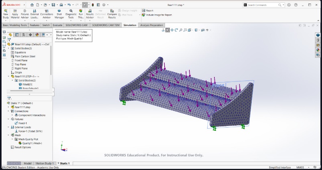Click the feature tree filter funnel icon
This screenshot has width=322, height=170.
pyautogui.click(x=9, y=40)
